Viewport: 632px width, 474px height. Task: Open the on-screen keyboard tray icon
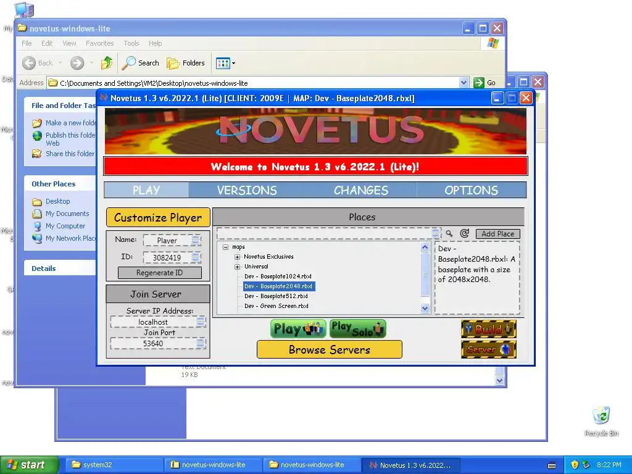[x=552, y=465]
